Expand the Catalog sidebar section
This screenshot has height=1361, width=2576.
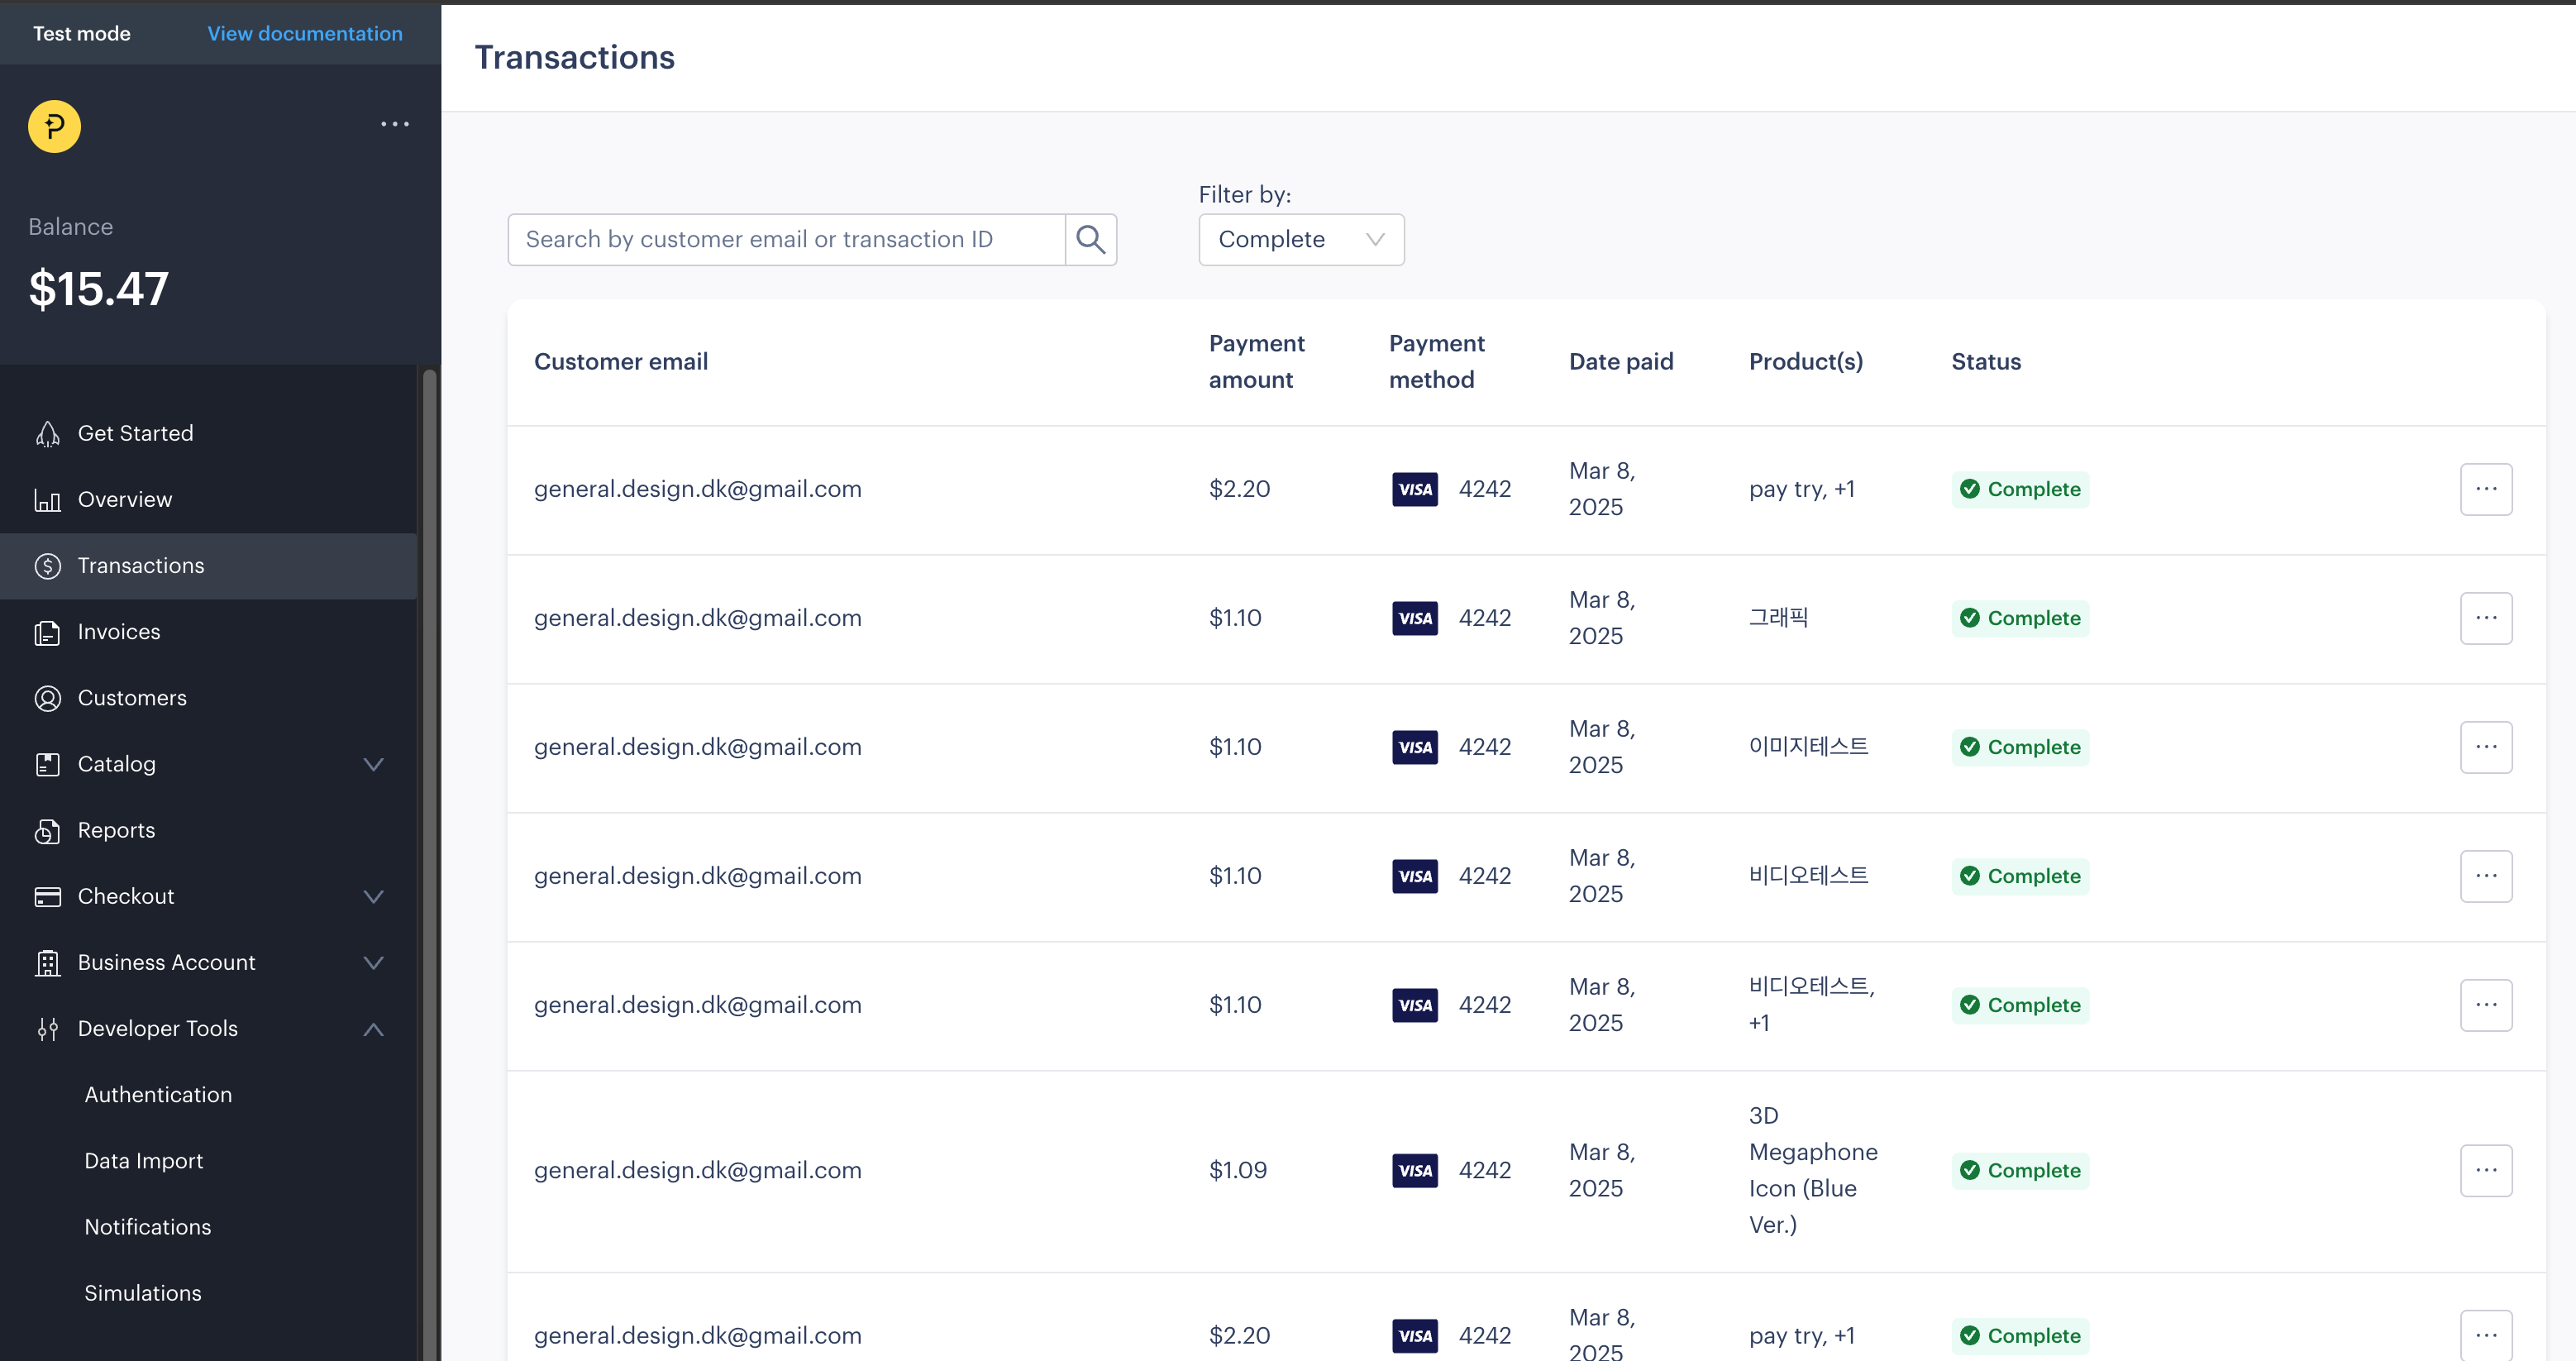coord(373,764)
